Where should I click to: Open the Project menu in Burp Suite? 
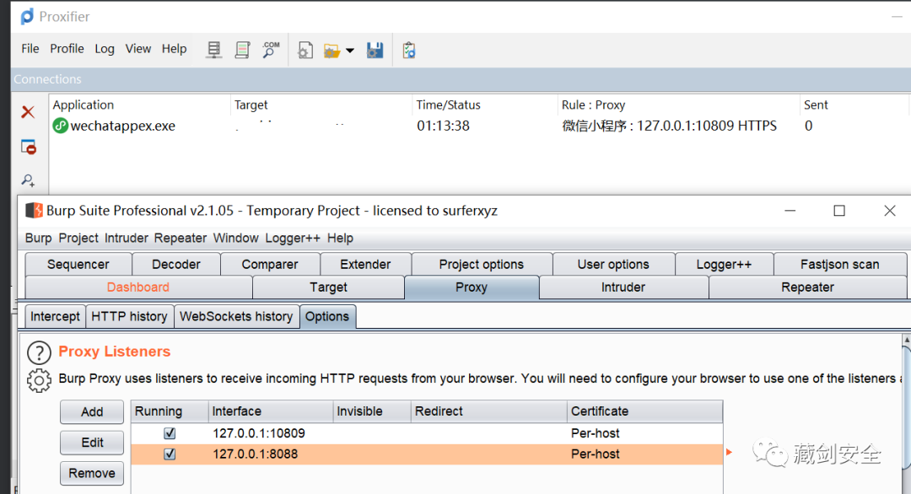click(78, 238)
